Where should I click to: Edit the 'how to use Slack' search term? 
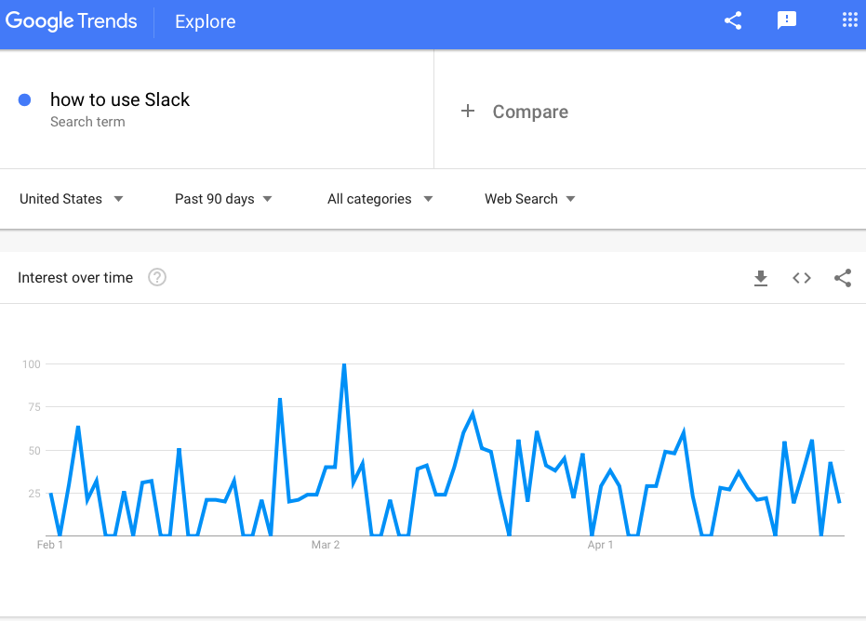(x=120, y=100)
